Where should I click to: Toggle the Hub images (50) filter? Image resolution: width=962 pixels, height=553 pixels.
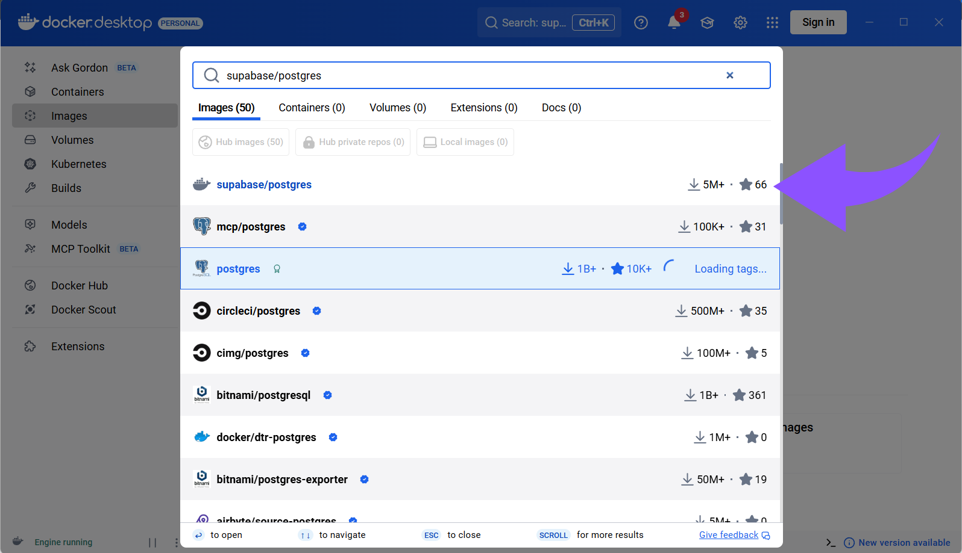tap(241, 142)
